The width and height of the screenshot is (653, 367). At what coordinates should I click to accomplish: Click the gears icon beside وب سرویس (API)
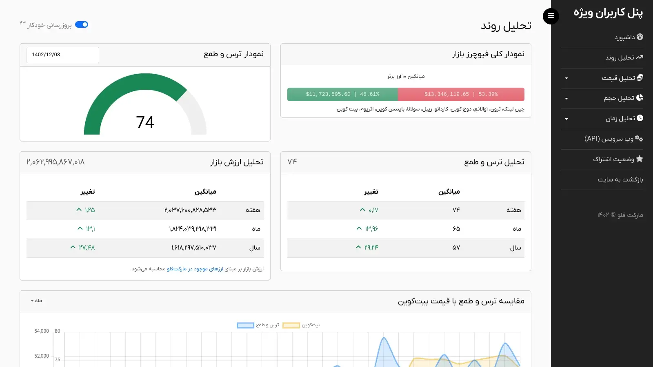pos(639,139)
